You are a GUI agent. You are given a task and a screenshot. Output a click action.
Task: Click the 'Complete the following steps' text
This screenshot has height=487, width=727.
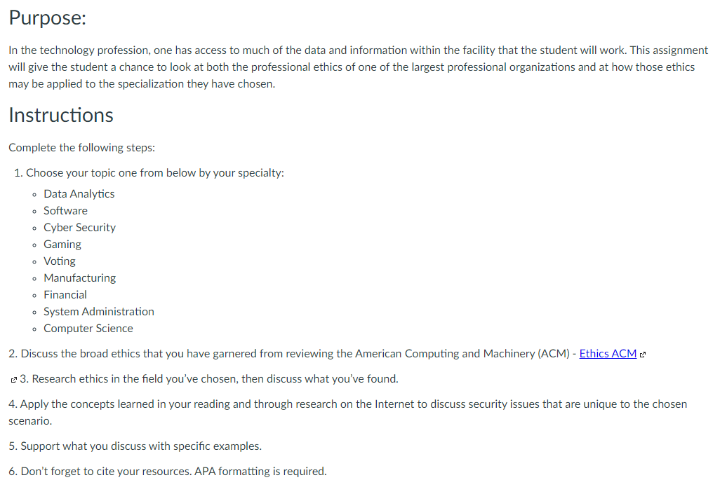pos(81,148)
